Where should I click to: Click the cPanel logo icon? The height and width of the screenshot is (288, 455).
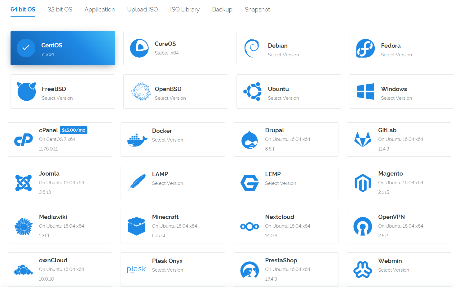[24, 140]
